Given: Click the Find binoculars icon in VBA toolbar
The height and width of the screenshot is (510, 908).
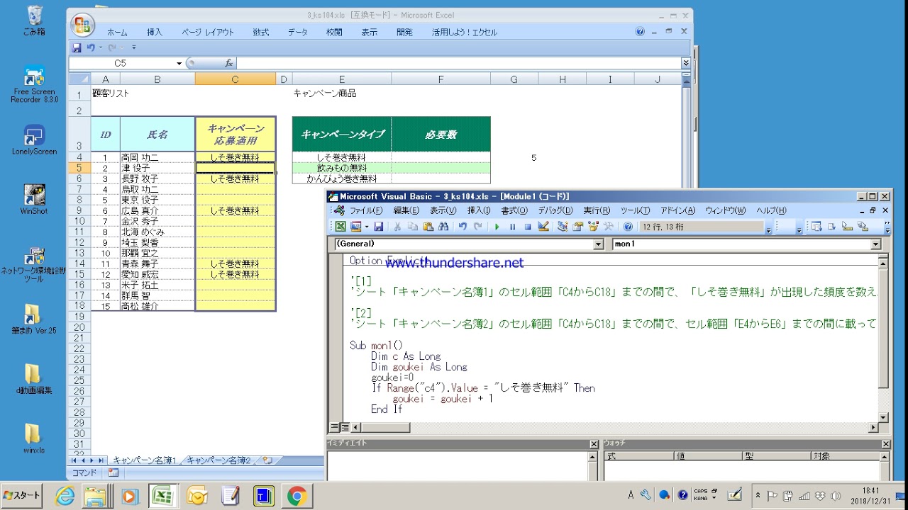Looking at the screenshot, I should pos(443,227).
